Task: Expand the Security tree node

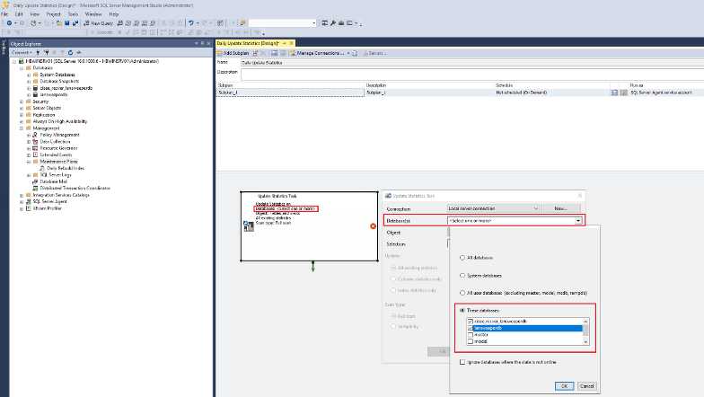Action: pos(22,101)
